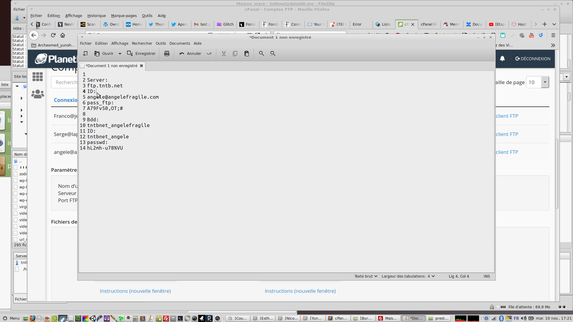Click the Enregistrer save button

(x=141, y=54)
